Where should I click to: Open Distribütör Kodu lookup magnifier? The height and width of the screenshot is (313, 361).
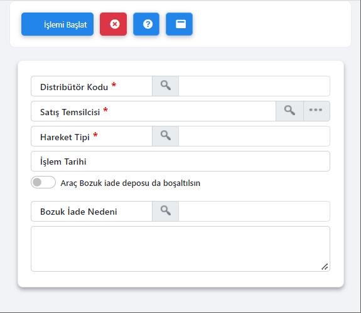[166, 86]
